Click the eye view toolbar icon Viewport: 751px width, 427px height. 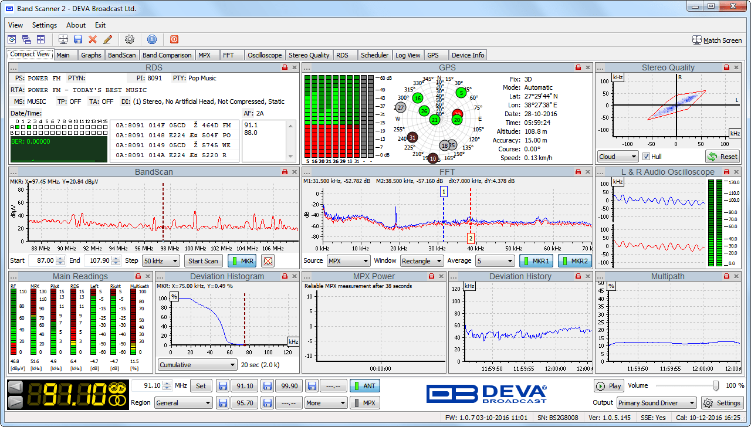[12, 39]
